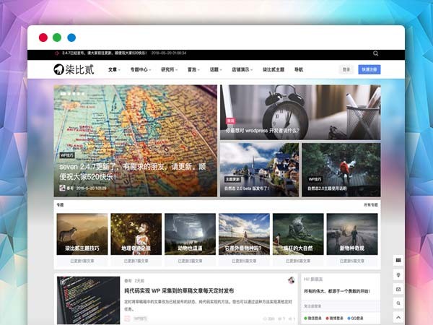The width and height of the screenshot is (433, 325).
Task: Click the magnifier icon in right floating sidebar
Action: [398, 303]
